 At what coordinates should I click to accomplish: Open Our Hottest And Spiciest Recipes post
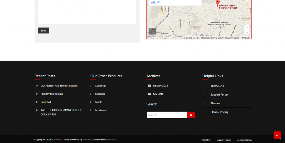(x=59, y=86)
